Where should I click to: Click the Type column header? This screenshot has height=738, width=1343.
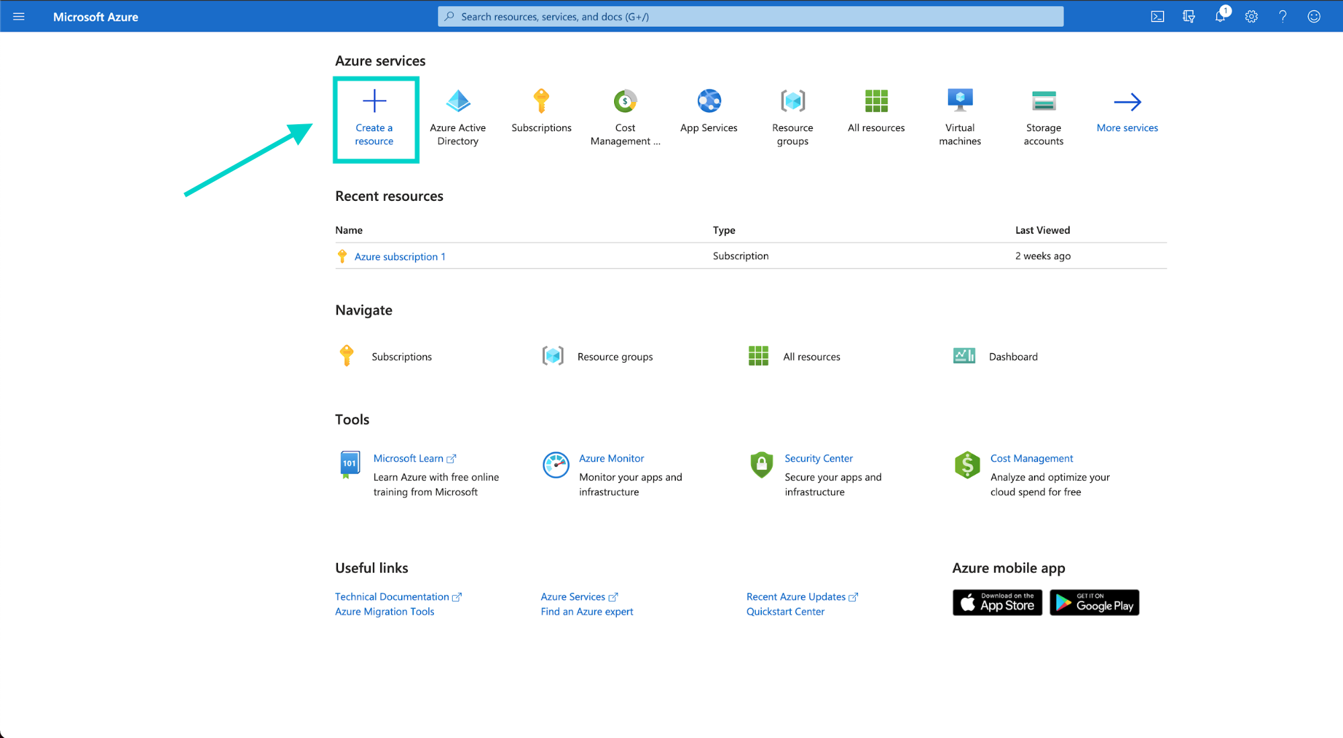click(724, 230)
